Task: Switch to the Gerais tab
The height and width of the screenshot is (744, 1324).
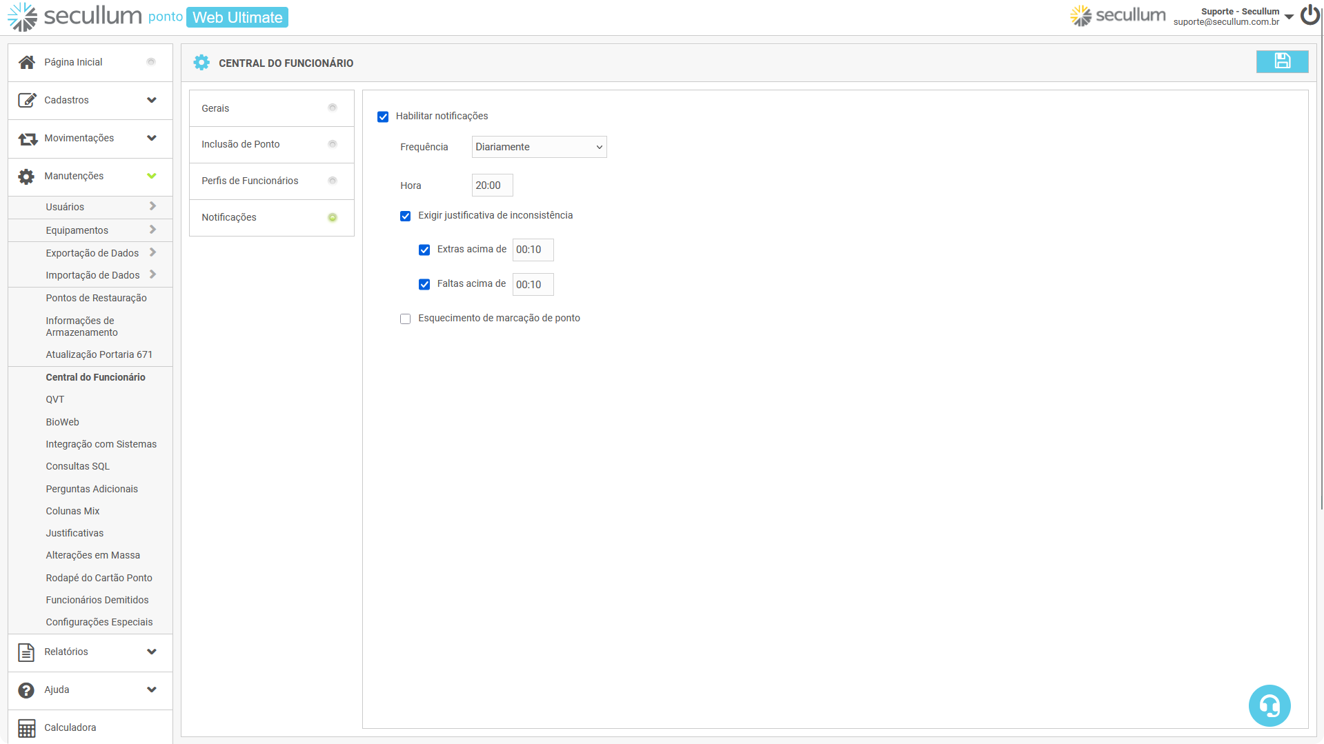Action: click(271, 108)
